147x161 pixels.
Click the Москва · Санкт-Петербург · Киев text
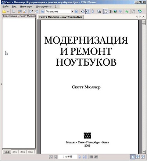[x=87, y=142]
